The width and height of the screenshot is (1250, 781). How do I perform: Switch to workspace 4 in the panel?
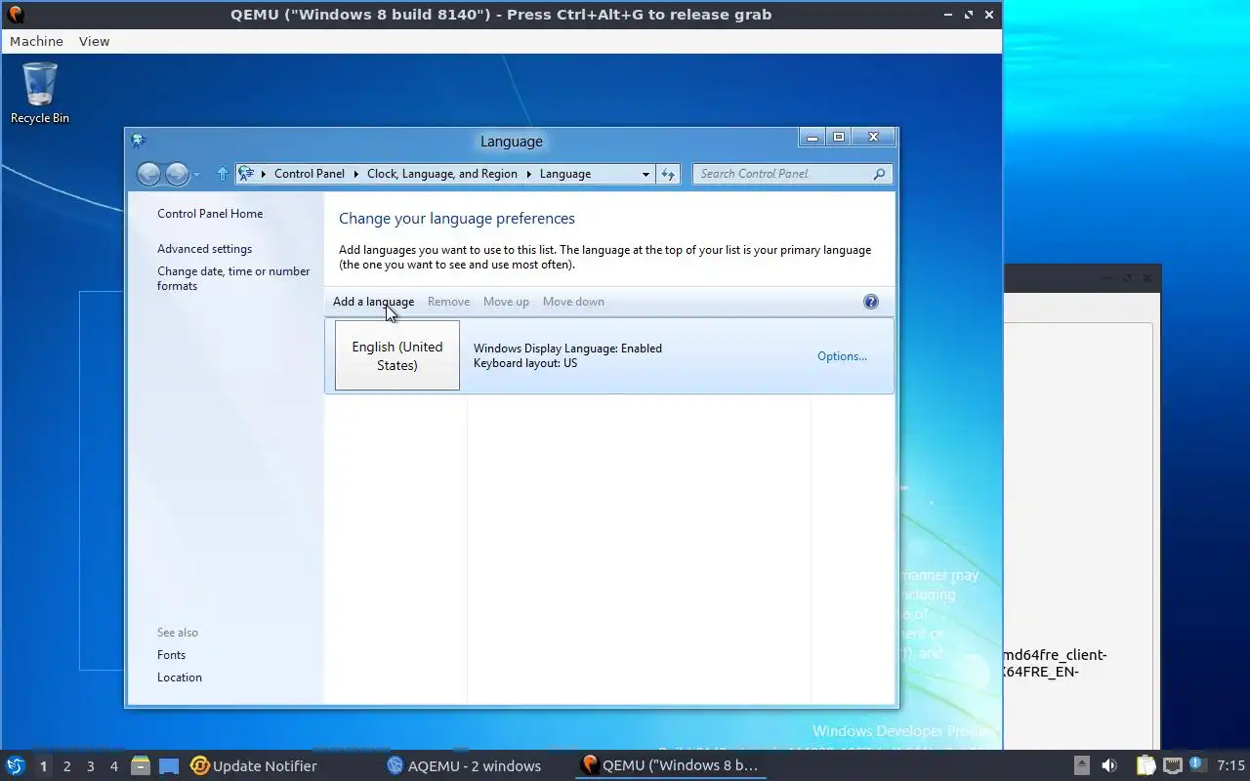113,766
